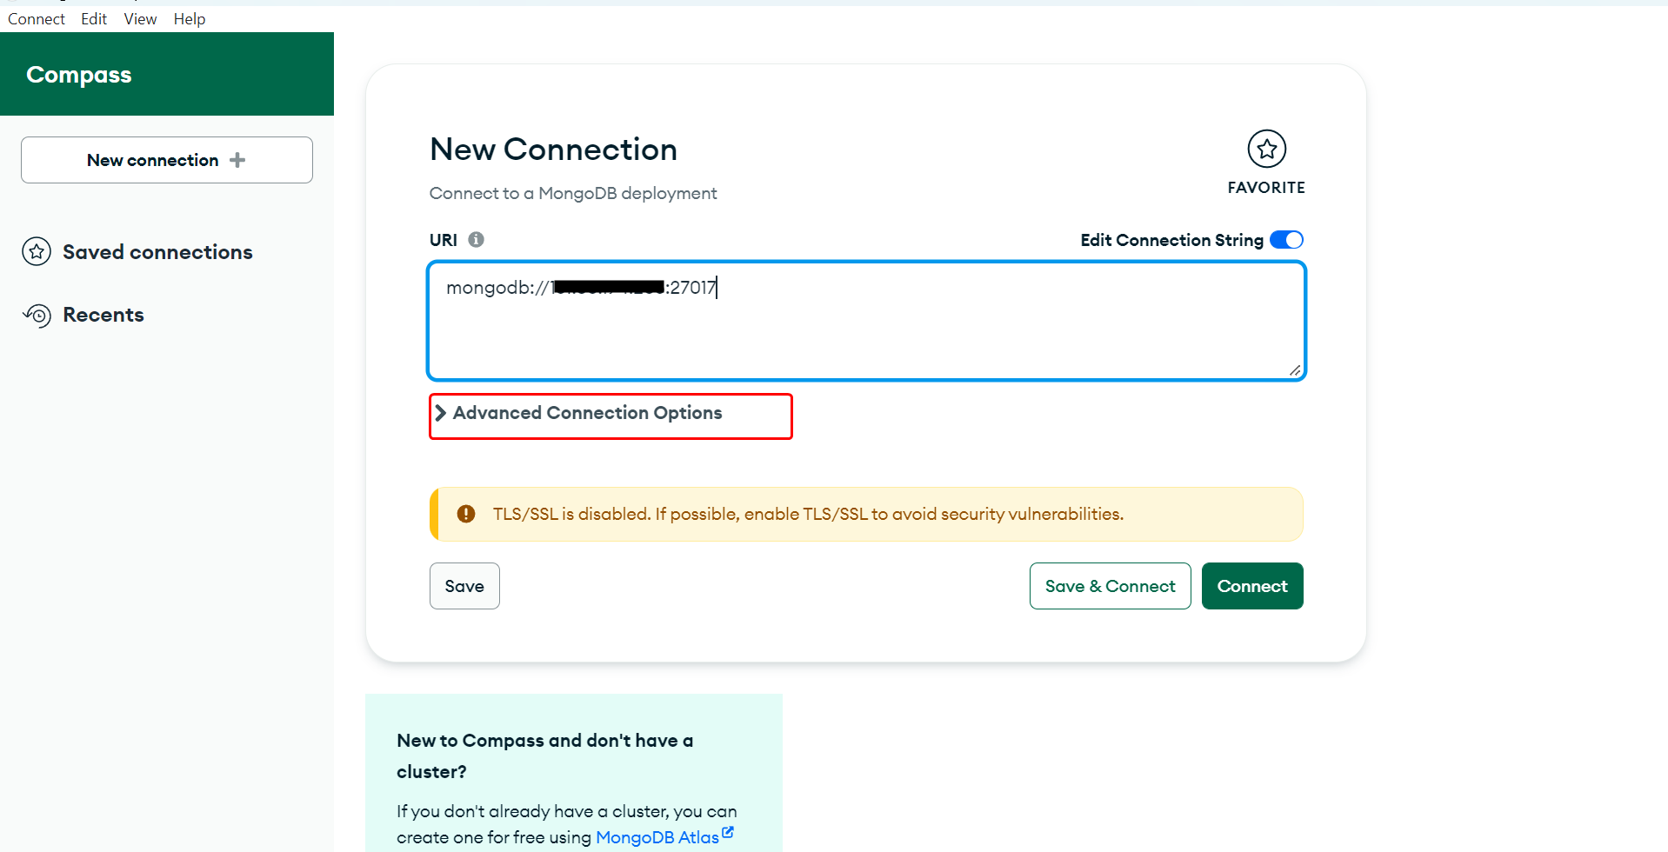This screenshot has width=1668, height=852.
Task: Click the URI textarea resize handle
Action: click(x=1295, y=370)
